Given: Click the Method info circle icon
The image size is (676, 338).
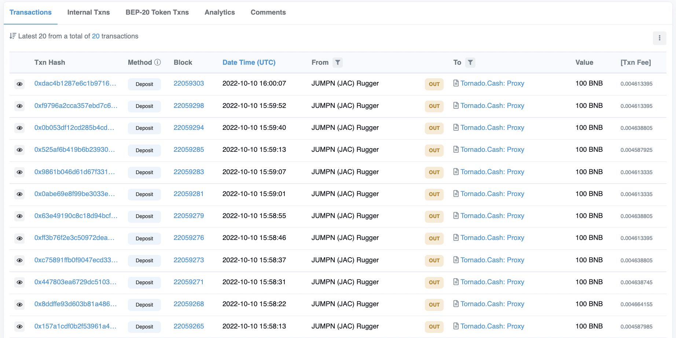Looking at the screenshot, I should (x=158, y=62).
